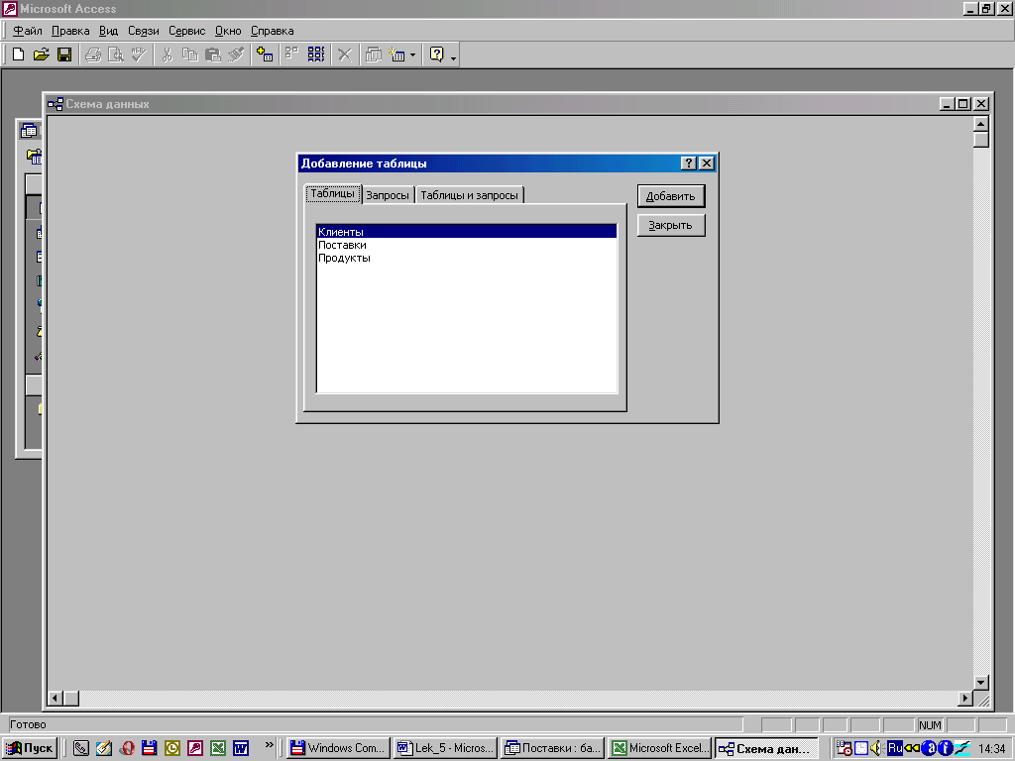Click the New database toolbar icon
1015x761 pixels.
coord(18,55)
